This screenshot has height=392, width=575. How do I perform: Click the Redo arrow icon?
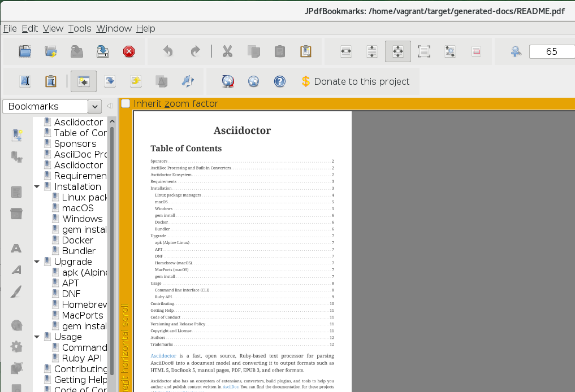click(196, 51)
